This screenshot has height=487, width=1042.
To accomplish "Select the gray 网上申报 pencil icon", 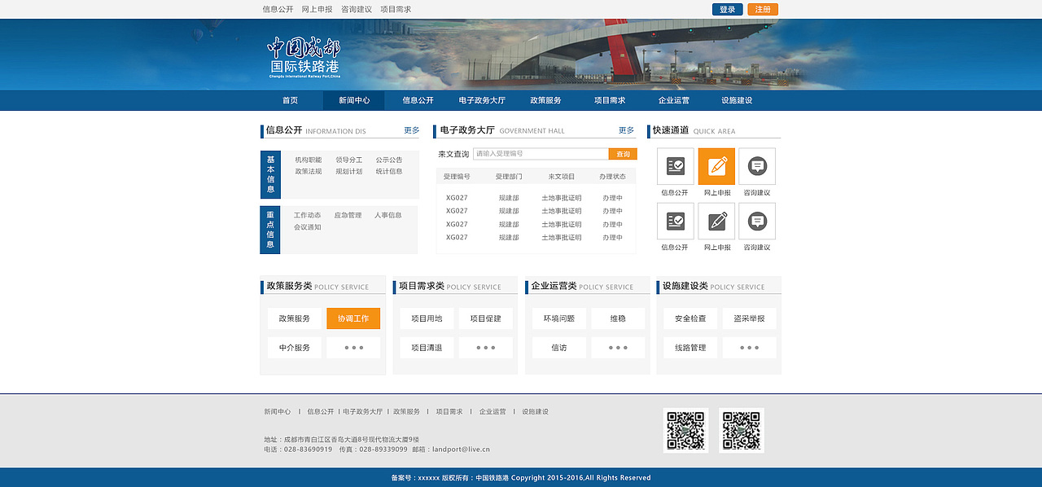I will pyautogui.click(x=716, y=221).
